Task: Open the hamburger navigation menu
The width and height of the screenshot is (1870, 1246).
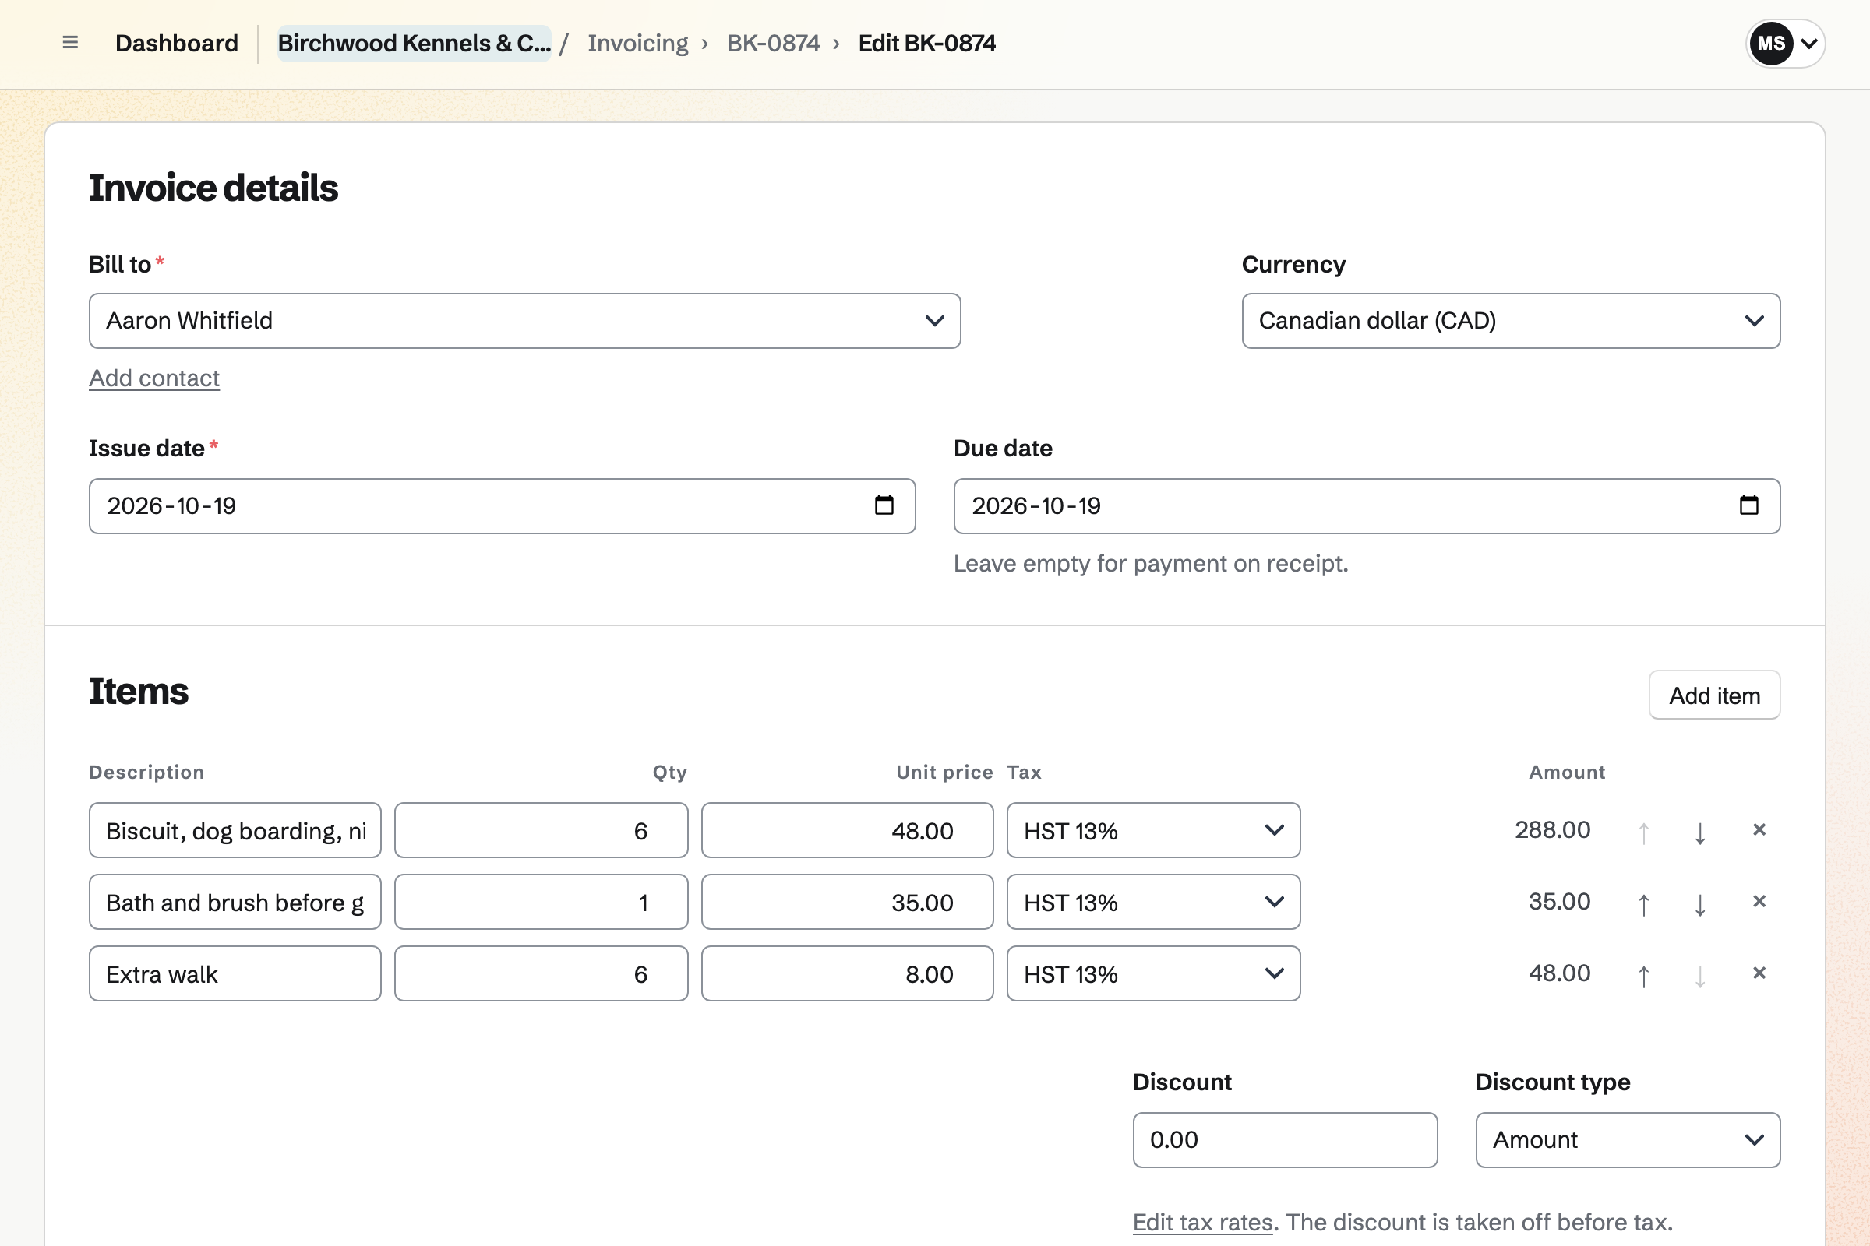Action: 70,43
